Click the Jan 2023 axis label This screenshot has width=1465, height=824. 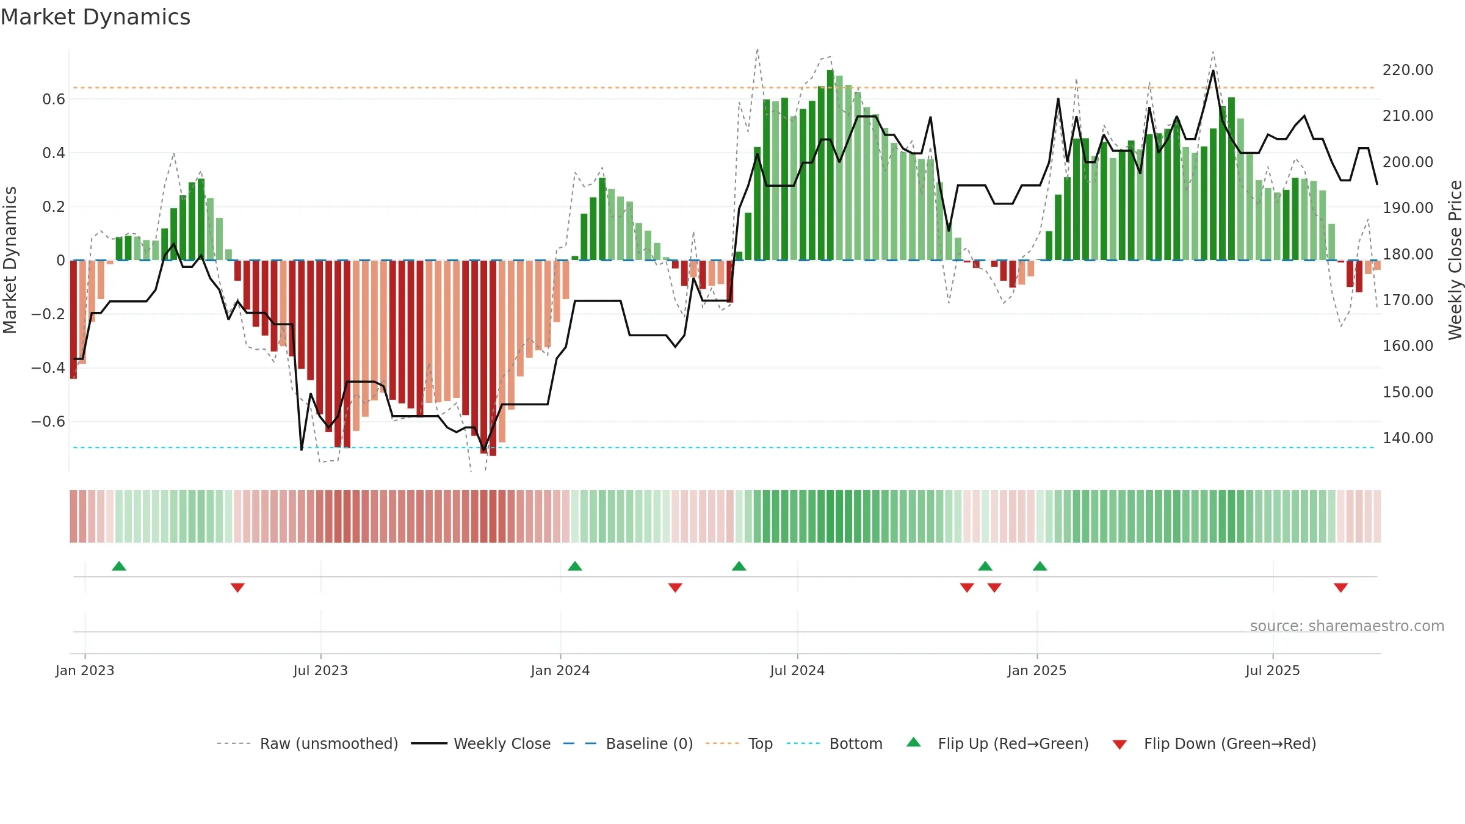pos(85,670)
